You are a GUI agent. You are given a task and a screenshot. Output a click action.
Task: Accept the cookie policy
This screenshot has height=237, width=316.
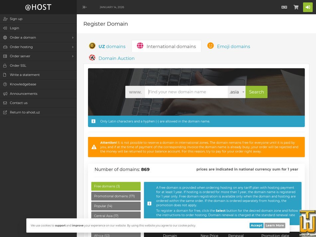256,225
